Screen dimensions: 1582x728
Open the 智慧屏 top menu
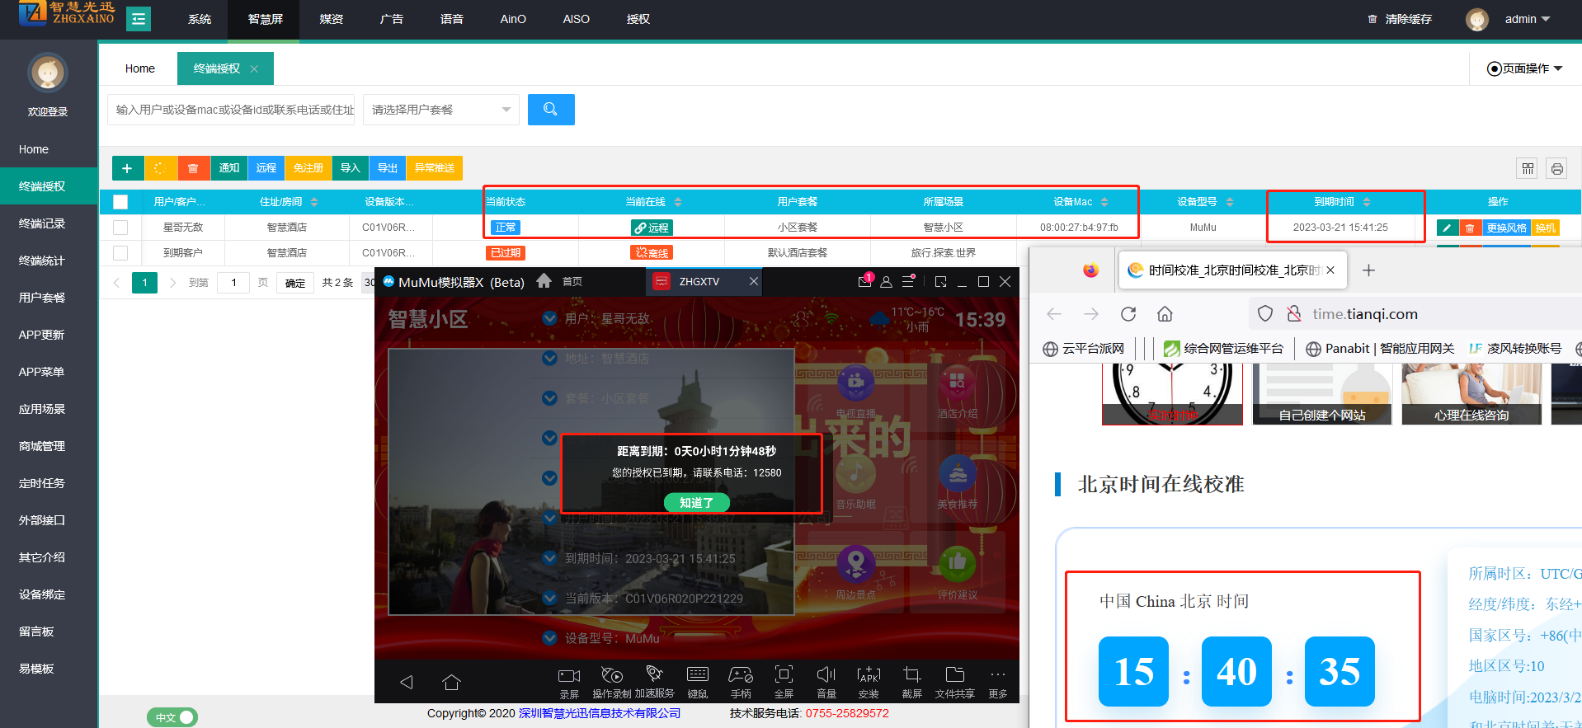click(265, 19)
